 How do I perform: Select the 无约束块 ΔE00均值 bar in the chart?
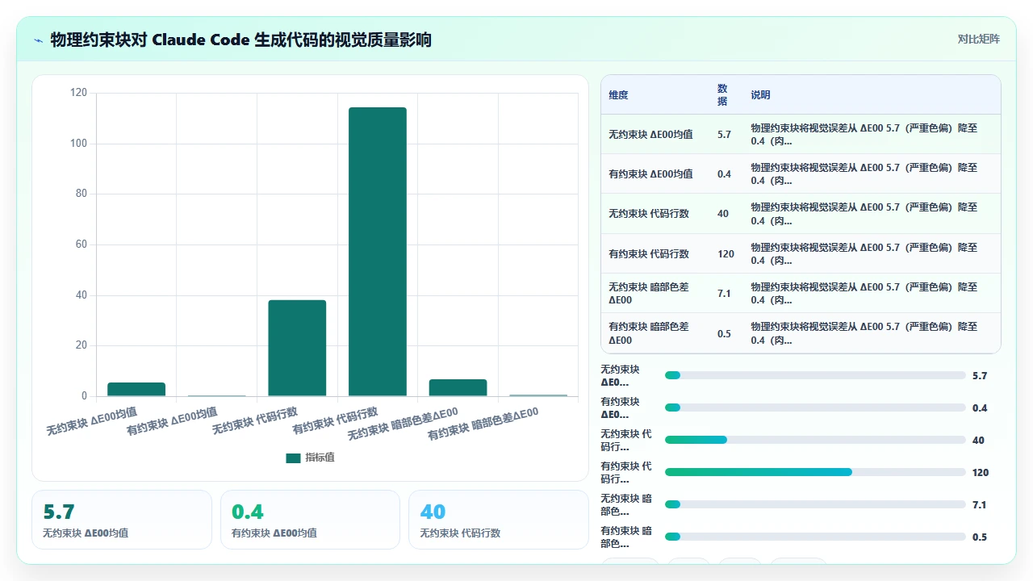(x=136, y=389)
